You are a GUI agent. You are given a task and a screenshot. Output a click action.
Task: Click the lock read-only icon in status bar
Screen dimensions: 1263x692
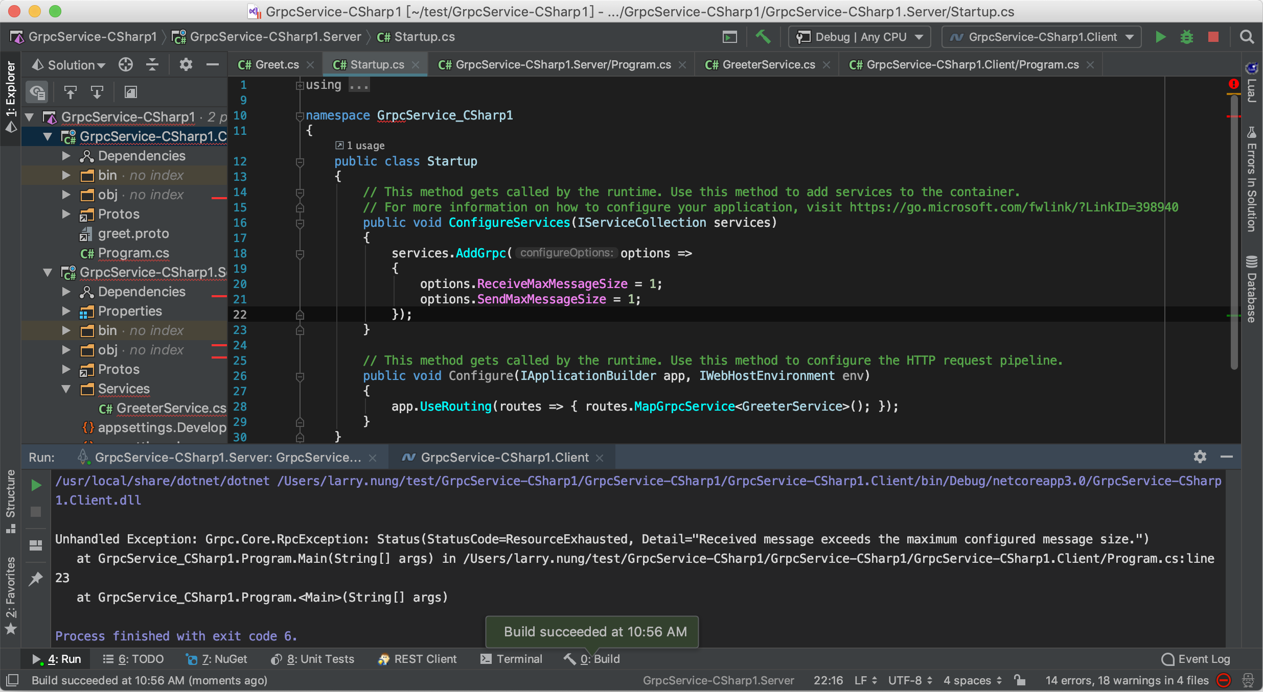point(1020,680)
